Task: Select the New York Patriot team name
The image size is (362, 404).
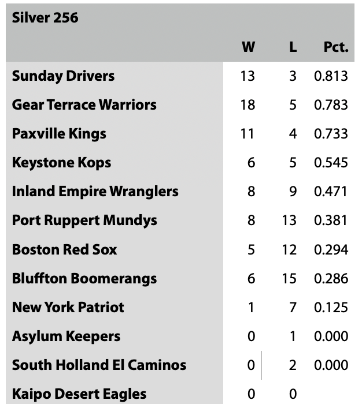Action: (68, 307)
